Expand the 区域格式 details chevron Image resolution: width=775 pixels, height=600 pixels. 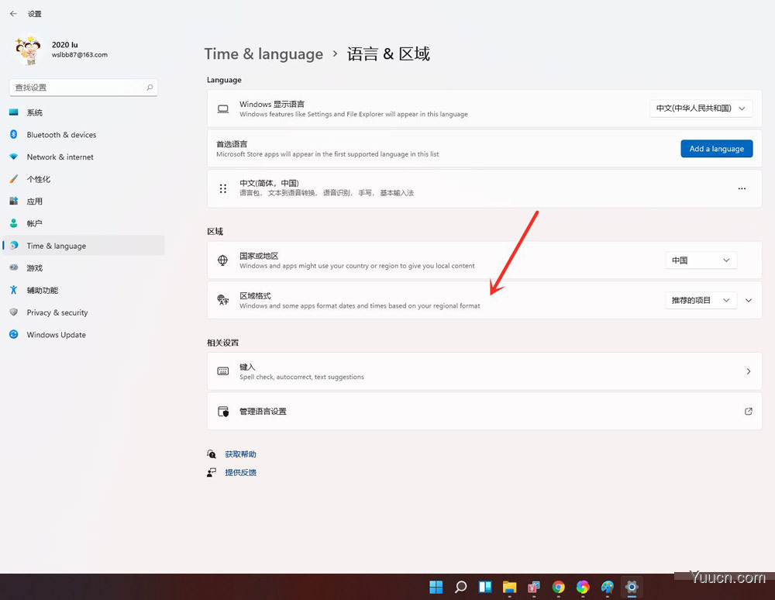pos(749,301)
